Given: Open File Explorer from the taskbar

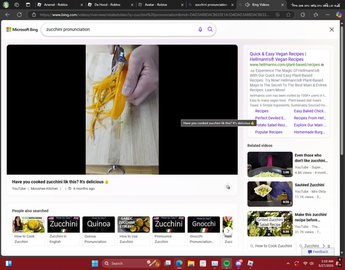Looking at the screenshot, I should click(x=191, y=263).
